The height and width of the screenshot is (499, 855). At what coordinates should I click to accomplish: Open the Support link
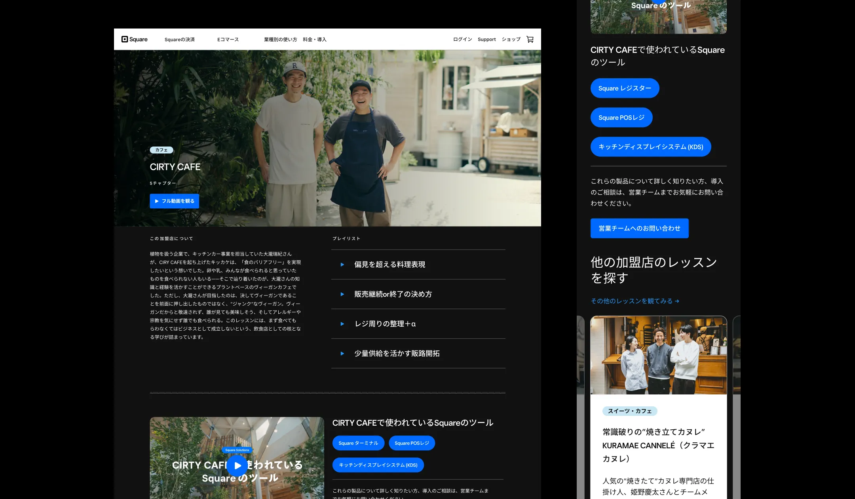(486, 40)
